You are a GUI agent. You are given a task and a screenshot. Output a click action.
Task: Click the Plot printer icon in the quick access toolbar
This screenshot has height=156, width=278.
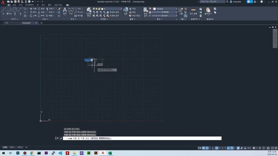(x=29, y=2)
